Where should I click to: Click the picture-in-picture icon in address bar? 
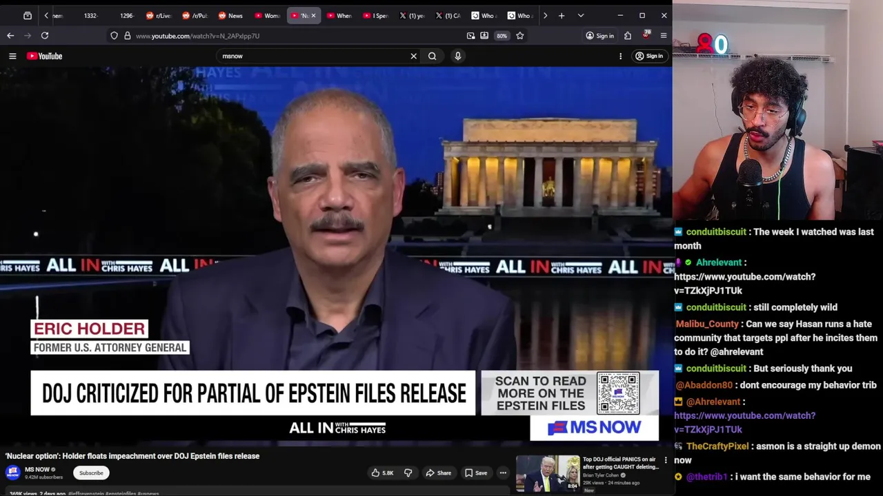(470, 35)
